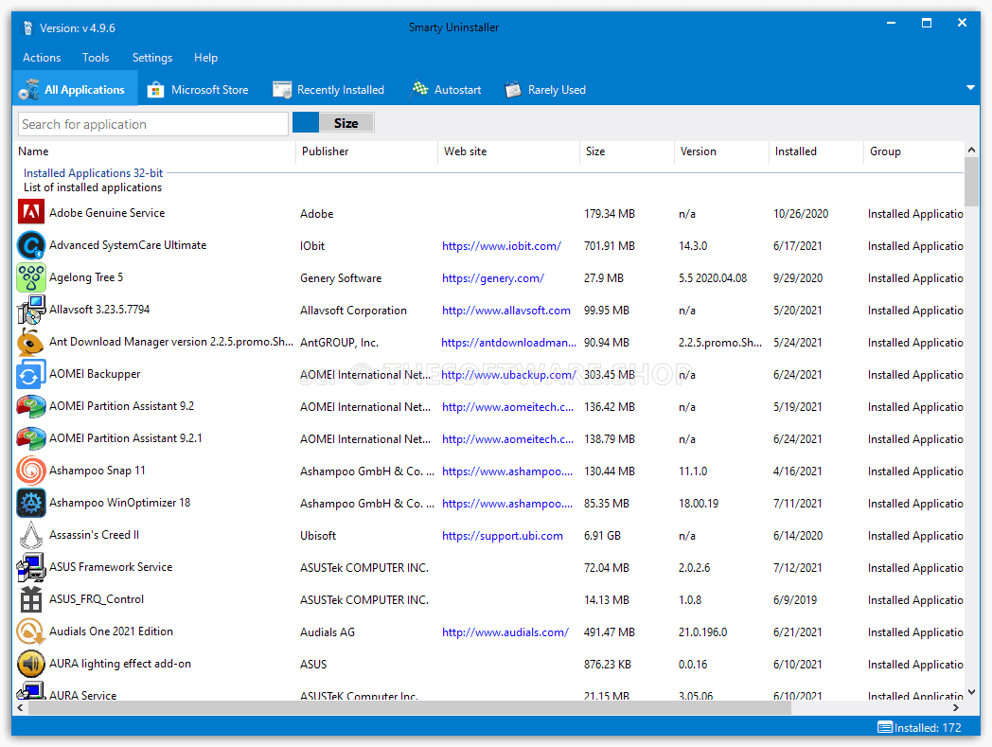Click the AOMEI Partition Assistant 9.2 icon
This screenshot has width=992, height=747.
(31, 406)
